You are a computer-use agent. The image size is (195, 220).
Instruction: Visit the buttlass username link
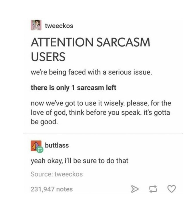(x=57, y=145)
